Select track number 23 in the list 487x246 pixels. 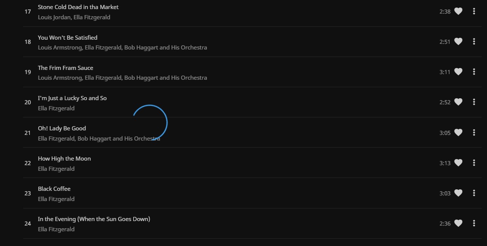[x=27, y=193]
